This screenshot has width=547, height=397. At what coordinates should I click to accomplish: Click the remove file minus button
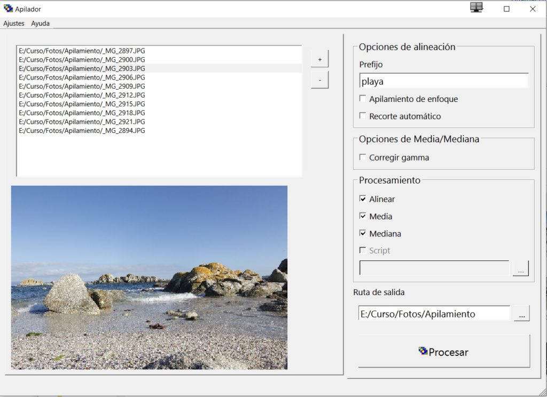(x=319, y=80)
